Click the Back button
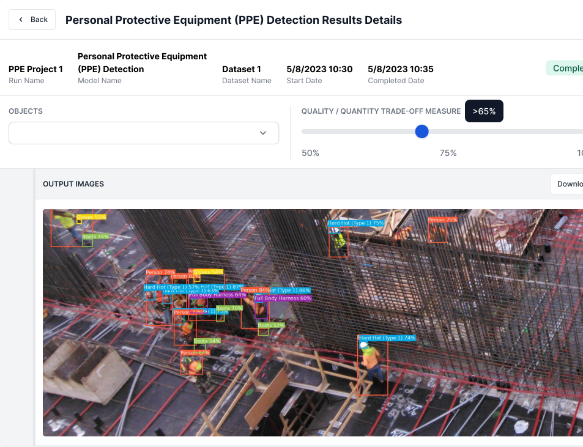 point(32,20)
